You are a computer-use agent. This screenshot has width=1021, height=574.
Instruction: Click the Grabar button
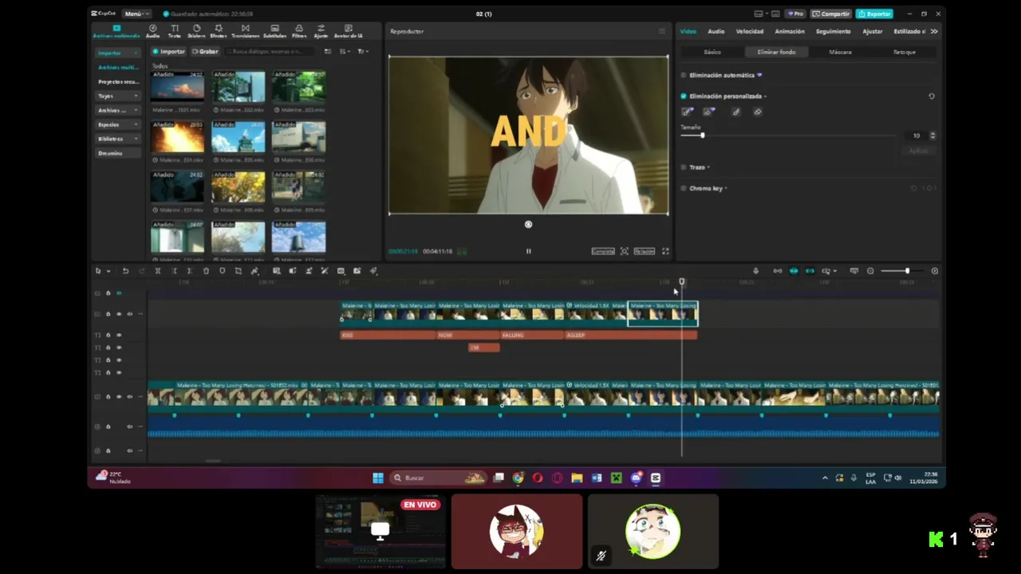(x=205, y=51)
